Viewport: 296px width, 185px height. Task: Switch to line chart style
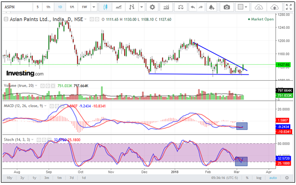[118, 7]
